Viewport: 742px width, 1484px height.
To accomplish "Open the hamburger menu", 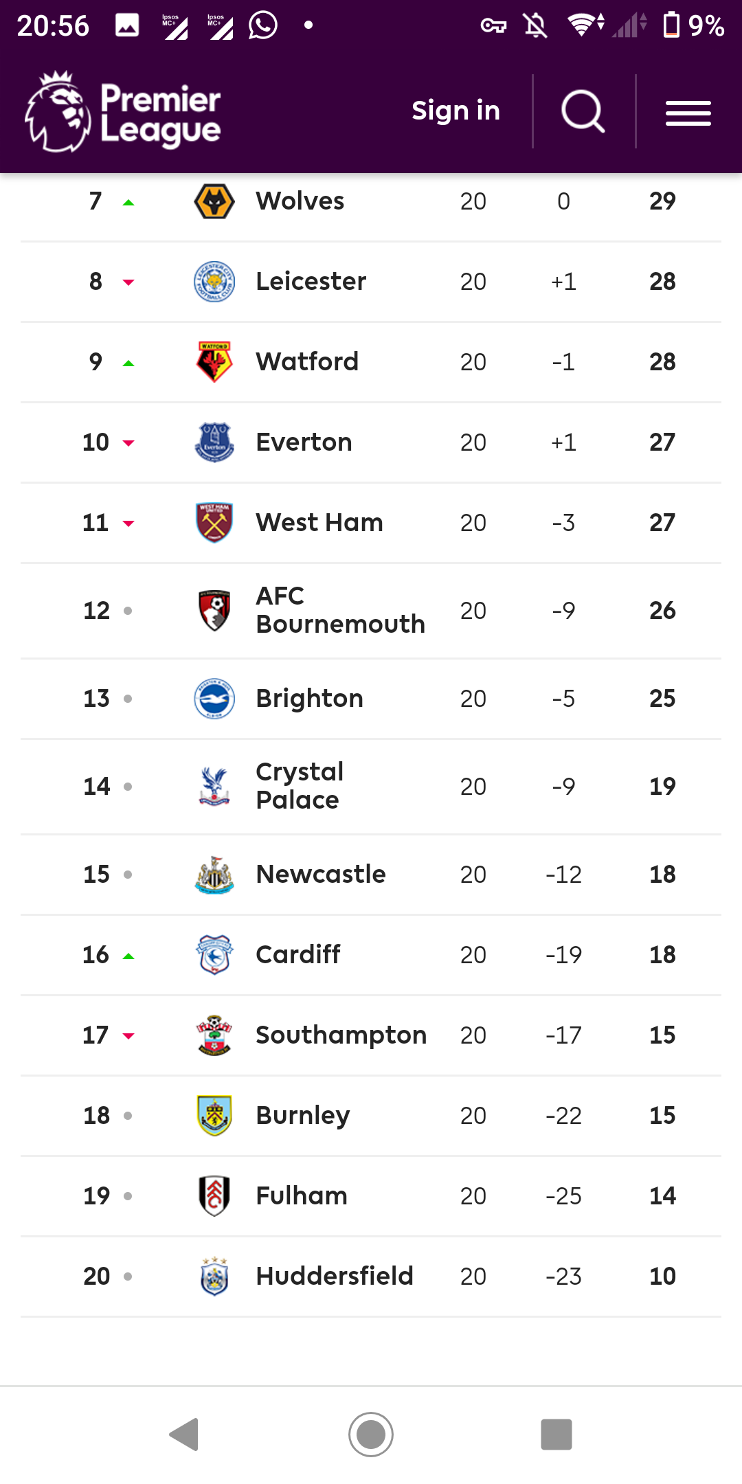I will 688,113.
